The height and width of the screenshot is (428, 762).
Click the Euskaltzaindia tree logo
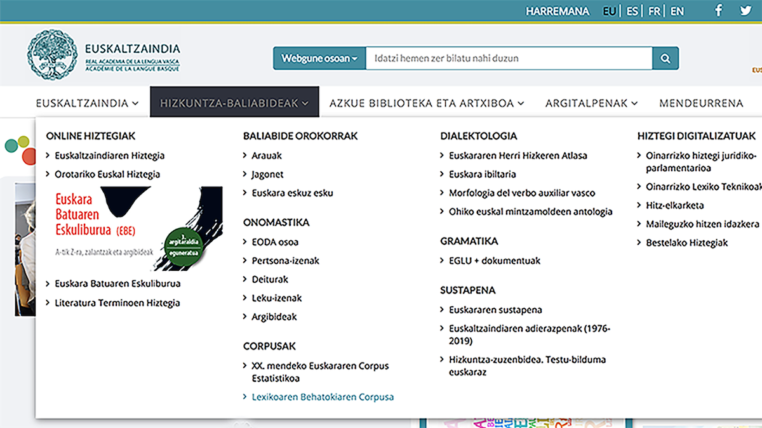52,55
